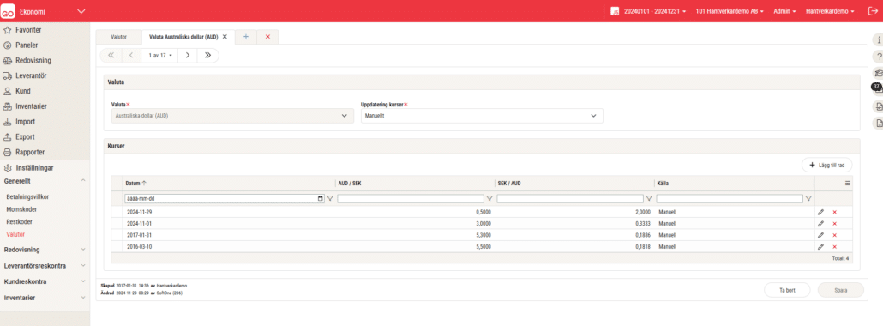The height and width of the screenshot is (326, 883).
Task: Open Betalningsvillkor settings page
Action: pyautogui.click(x=27, y=196)
